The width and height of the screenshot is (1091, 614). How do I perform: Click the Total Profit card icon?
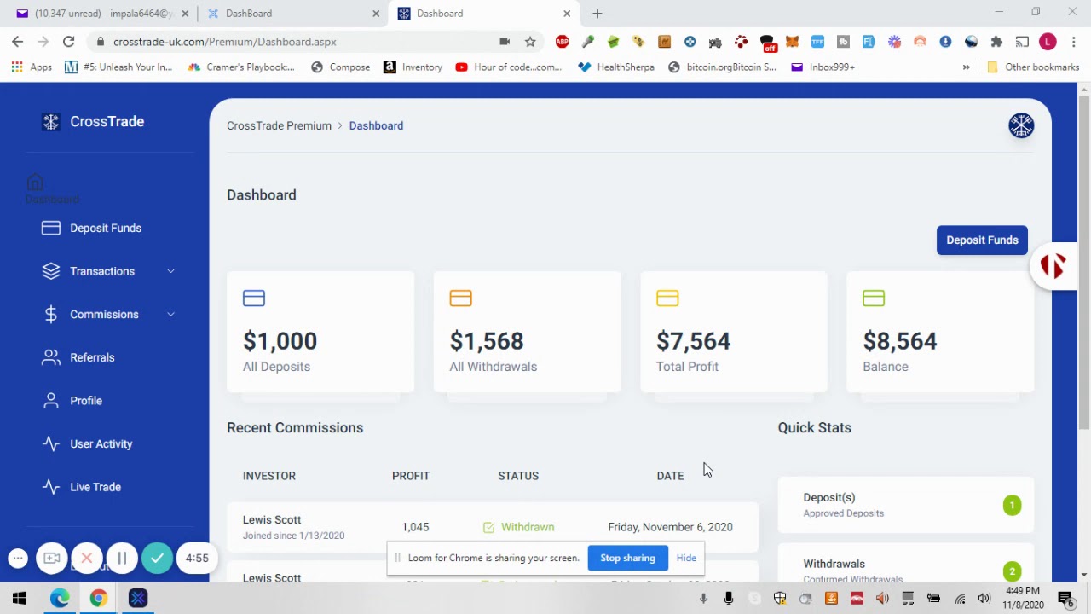tap(667, 298)
